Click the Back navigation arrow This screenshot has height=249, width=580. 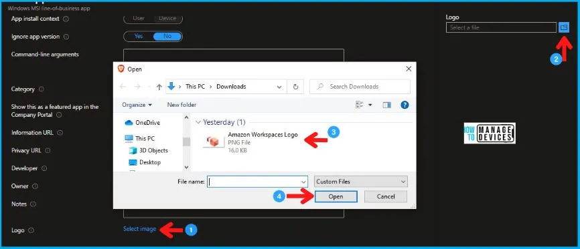click(x=123, y=87)
